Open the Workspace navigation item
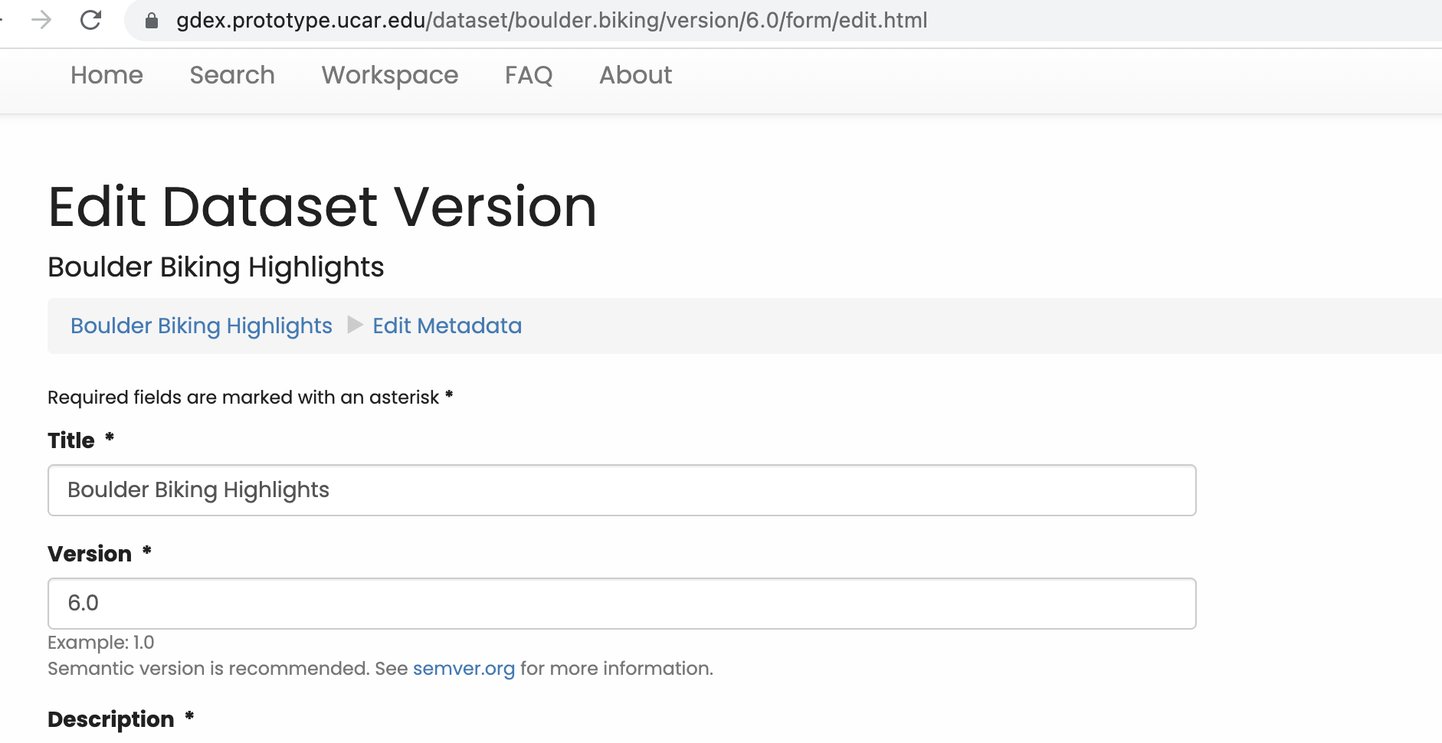 click(389, 75)
